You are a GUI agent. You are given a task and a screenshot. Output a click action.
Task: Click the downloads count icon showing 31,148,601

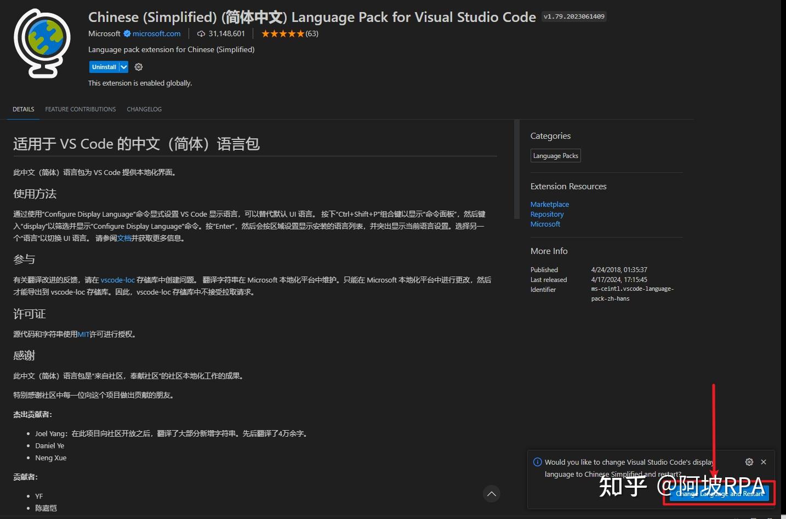pyautogui.click(x=201, y=33)
